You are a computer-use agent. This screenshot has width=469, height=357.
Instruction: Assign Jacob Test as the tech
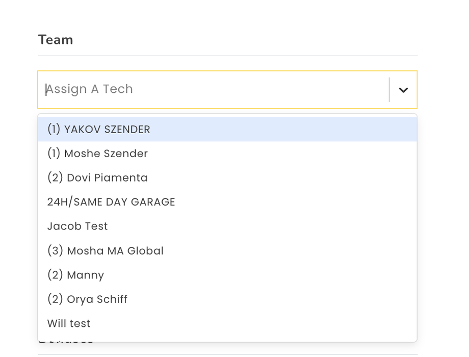tap(77, 226)
